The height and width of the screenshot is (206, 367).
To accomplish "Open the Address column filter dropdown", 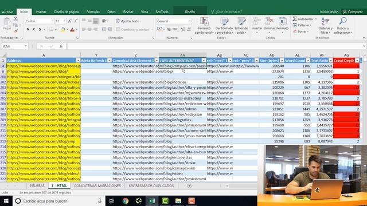I will tap(78, 61).
